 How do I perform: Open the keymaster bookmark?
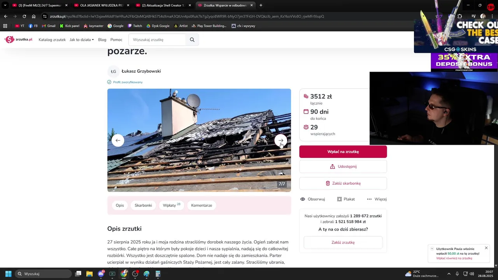click(x=93, y=26)
